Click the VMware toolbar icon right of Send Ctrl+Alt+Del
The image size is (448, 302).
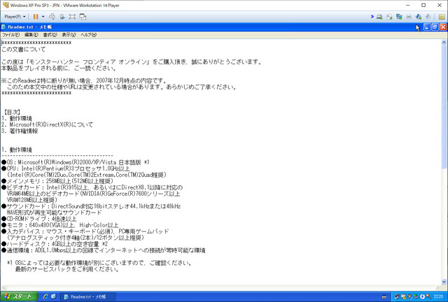[x=62, y=17]
